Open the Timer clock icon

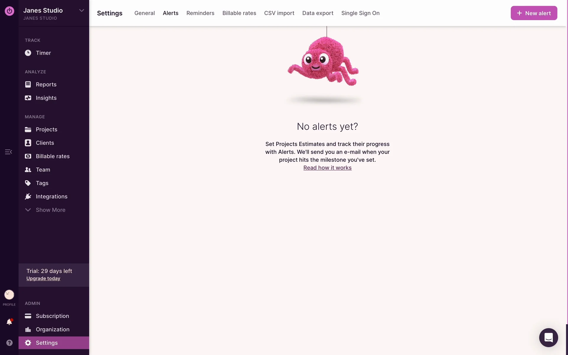coord(28,53)
